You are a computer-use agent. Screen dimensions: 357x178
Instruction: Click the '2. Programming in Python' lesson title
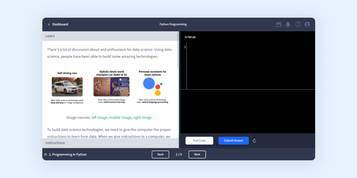(67, 155)
